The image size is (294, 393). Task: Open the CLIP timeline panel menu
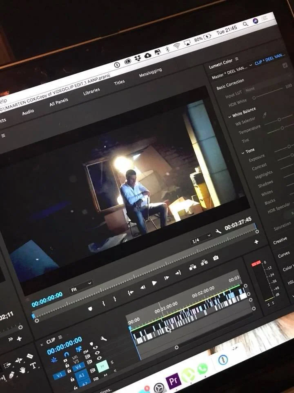pos(60,337)
